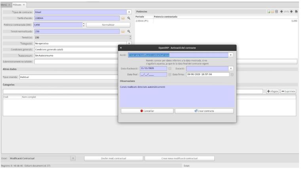
Task: Click Crear nova modificació contractual button
Action: click(x=179, y=158)
